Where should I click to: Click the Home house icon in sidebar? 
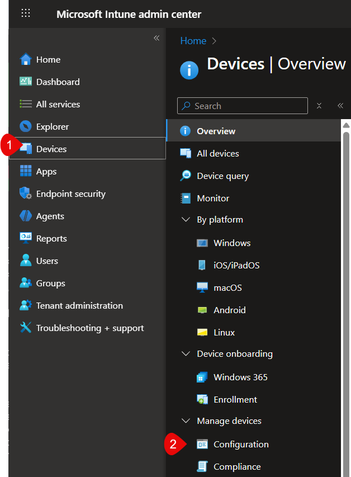tap(26, 60)
